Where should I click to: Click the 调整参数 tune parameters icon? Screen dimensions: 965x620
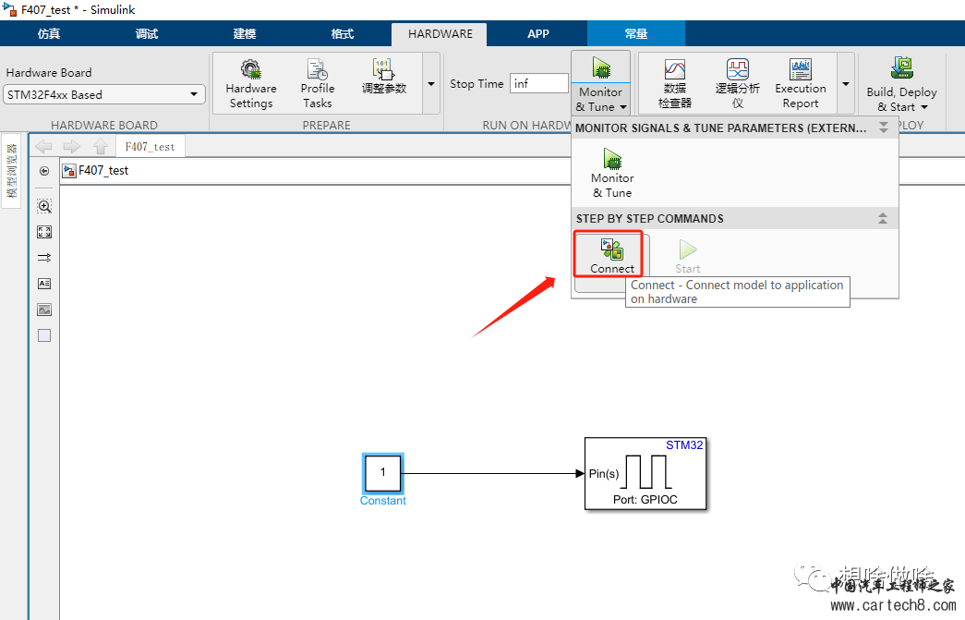tap(383, 77)
